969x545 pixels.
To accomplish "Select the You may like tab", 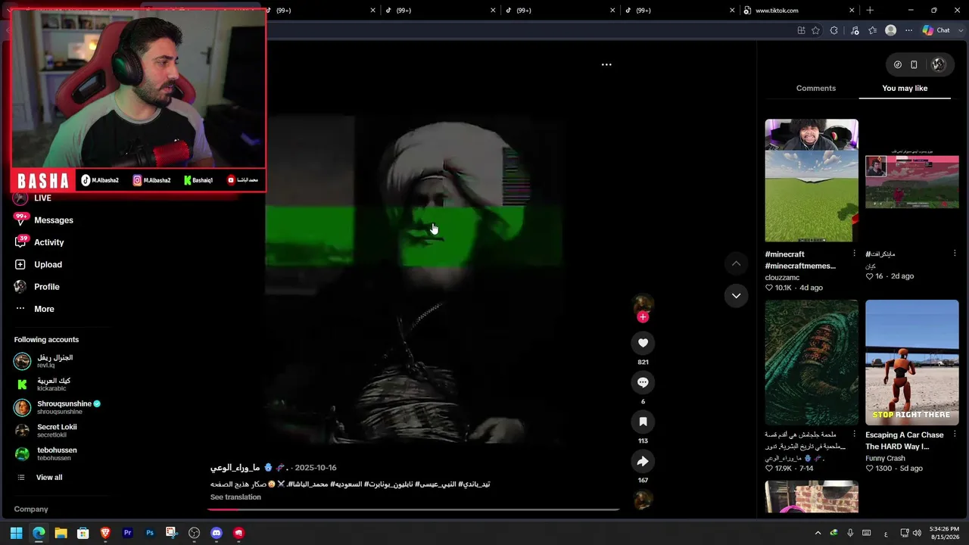I will 905,89.
